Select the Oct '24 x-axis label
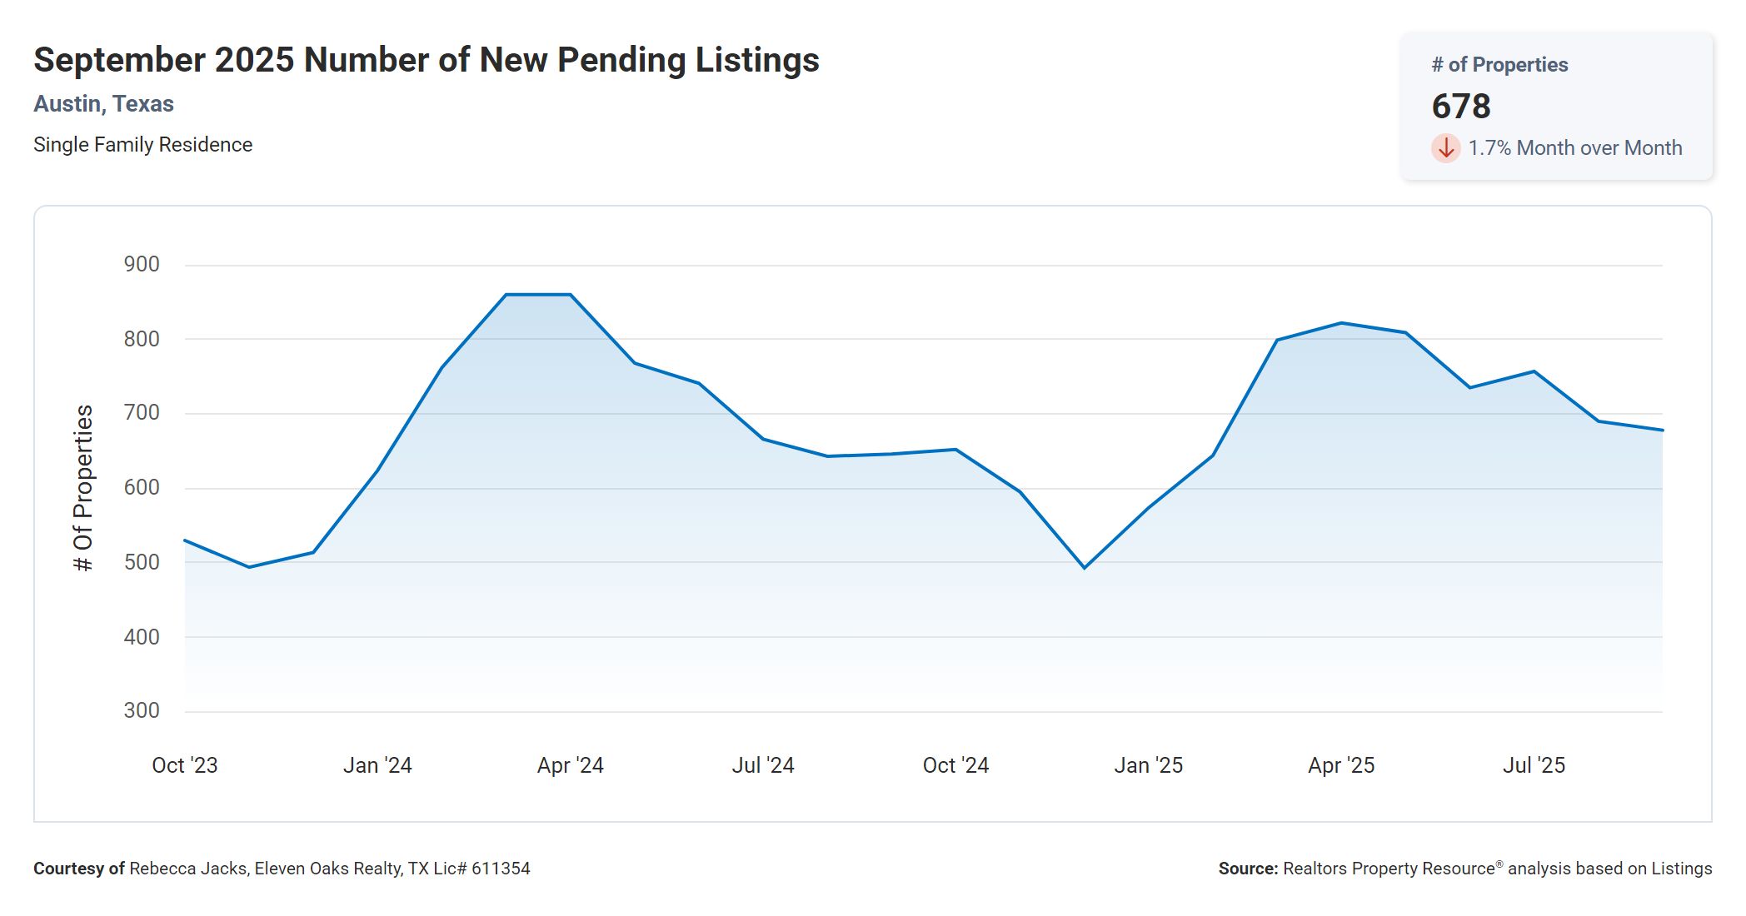The width and height of the screenshot is (1746, 916). click(x=955, y=765)
